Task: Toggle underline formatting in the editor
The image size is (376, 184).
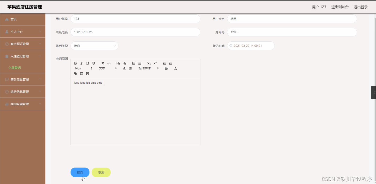Action: coord(88,63)
